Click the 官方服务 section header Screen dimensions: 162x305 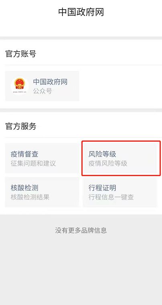tap(21, 126)
